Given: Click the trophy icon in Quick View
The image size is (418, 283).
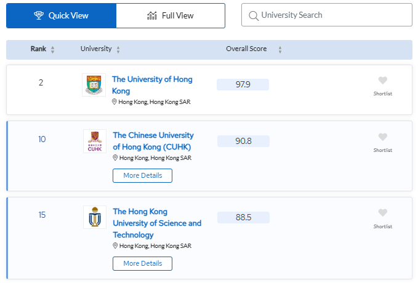Looking at the screenshot, I should (39, 15).
